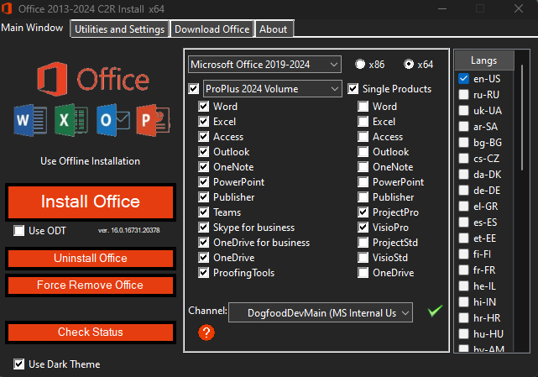This screenshot has height=377, width=538.
Task: Check the de-DE language
Action: 463,191
